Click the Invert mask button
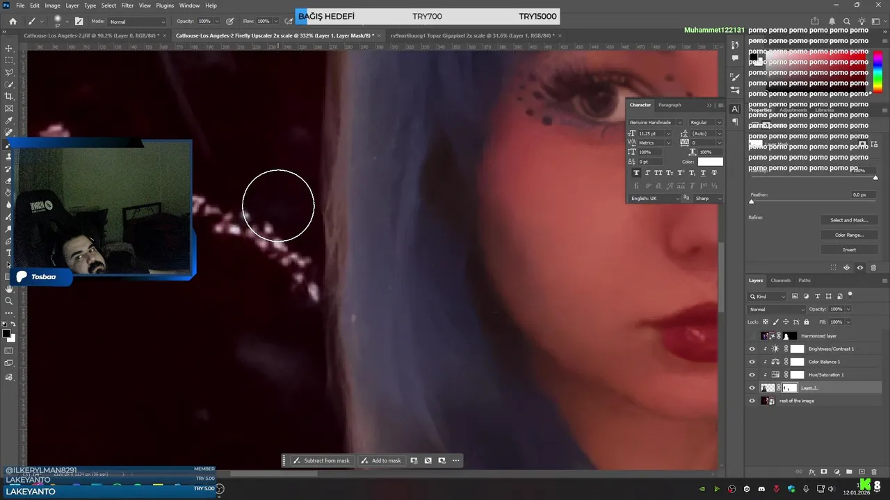This screenshot has height=500, width=890. pos(849,249)
